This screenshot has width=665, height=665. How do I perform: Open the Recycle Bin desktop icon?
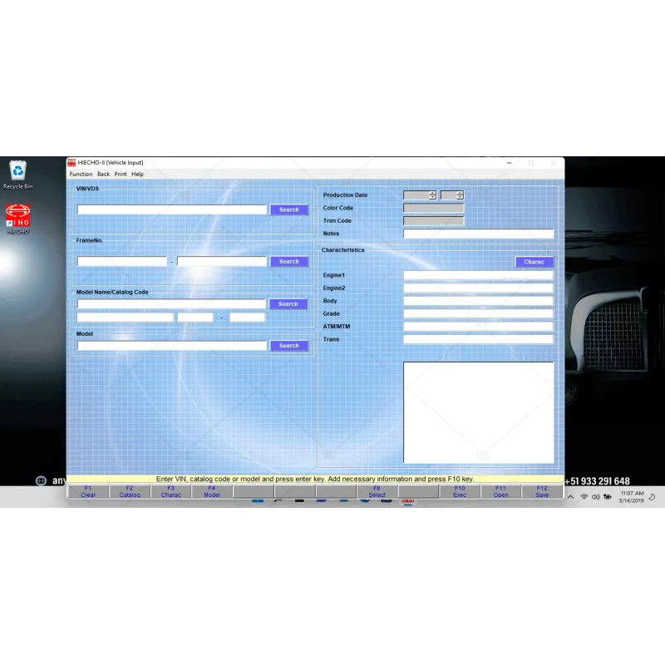click(x=17, y=172)
